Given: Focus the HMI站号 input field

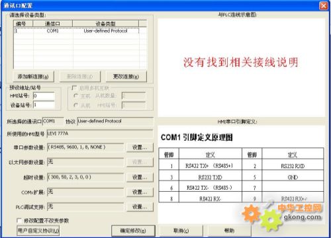Looking at the screenshot, I should pyautogui.click(x=44, y=96).
